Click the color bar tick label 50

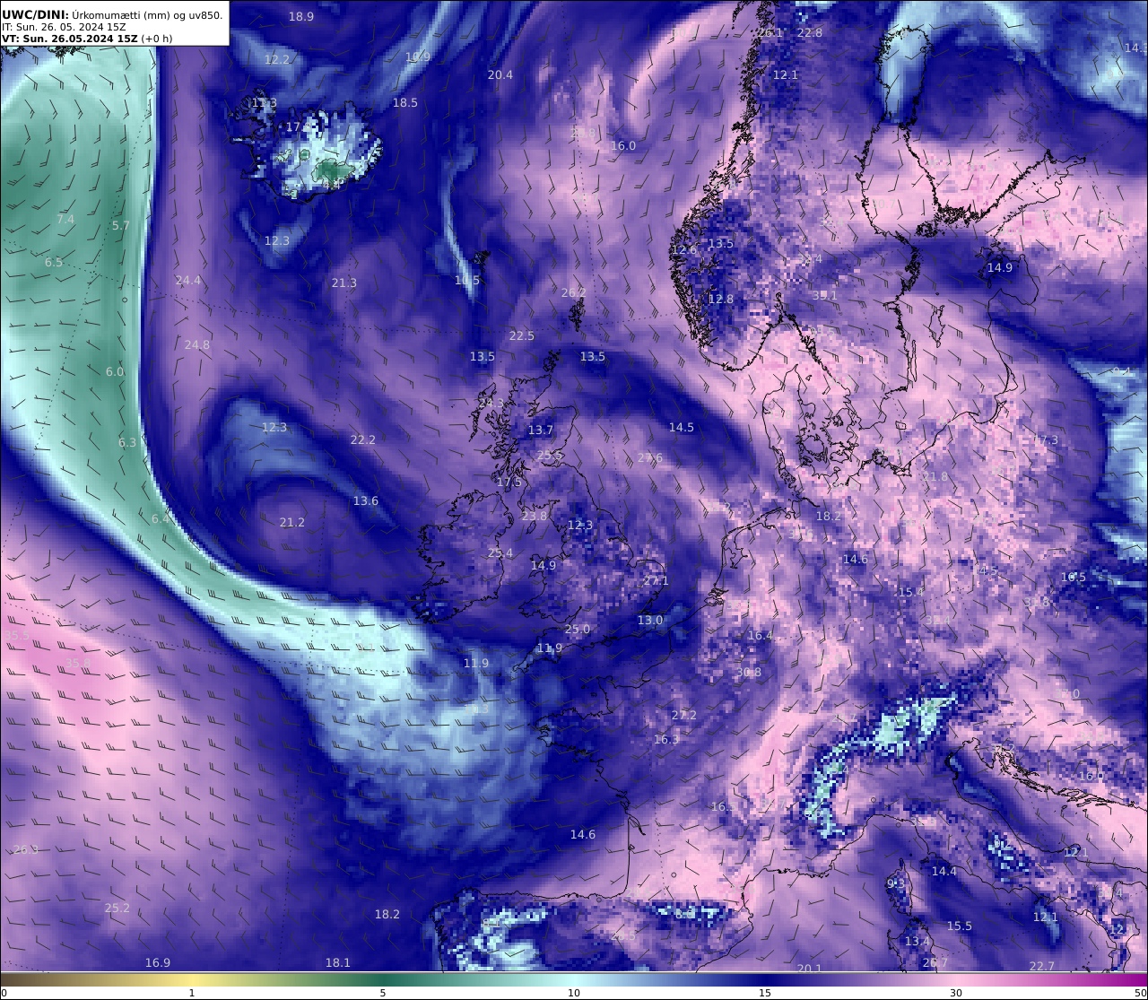[1141, 993]
